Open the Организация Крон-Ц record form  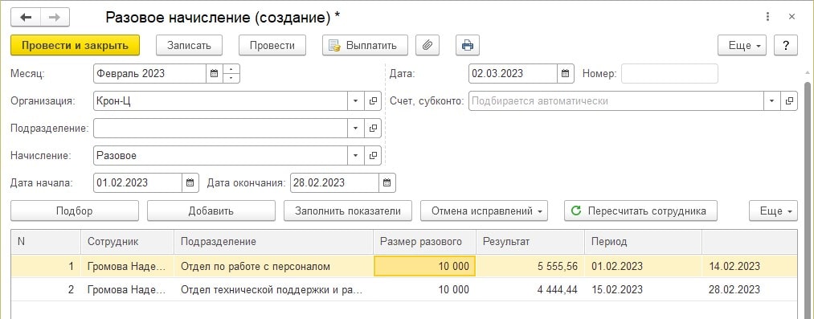(x=373, y=100)
